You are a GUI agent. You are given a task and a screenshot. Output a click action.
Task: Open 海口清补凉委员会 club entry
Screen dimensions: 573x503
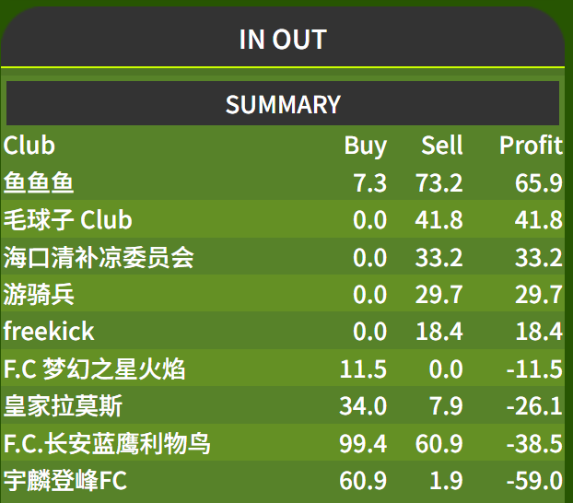[x=99, y=257]
